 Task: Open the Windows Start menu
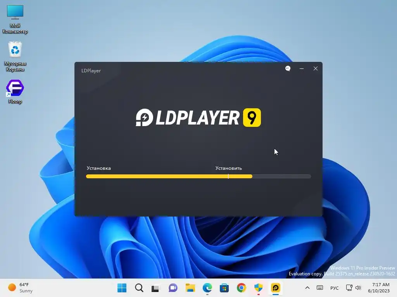point(122,288)
